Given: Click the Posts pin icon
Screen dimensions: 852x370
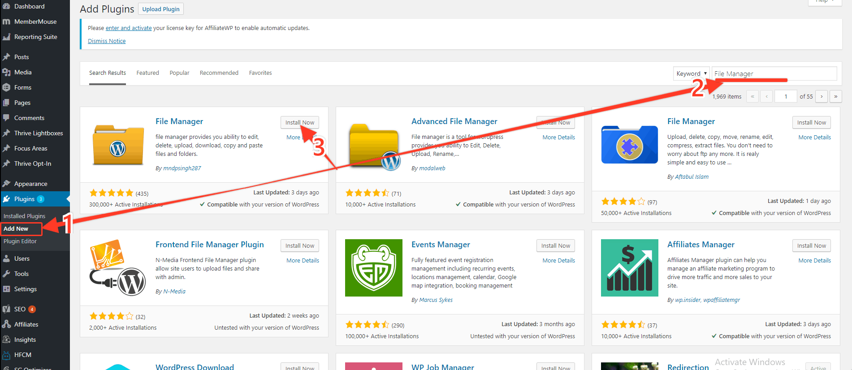Looking at the screenshot, I should (x=6, y=57).
